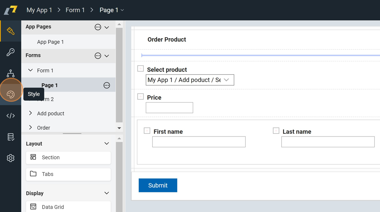Viewport: 380px width, 212px height.
Task: Open App Pages more options menu
Action: pyautogui.click(x=98, y=27)
